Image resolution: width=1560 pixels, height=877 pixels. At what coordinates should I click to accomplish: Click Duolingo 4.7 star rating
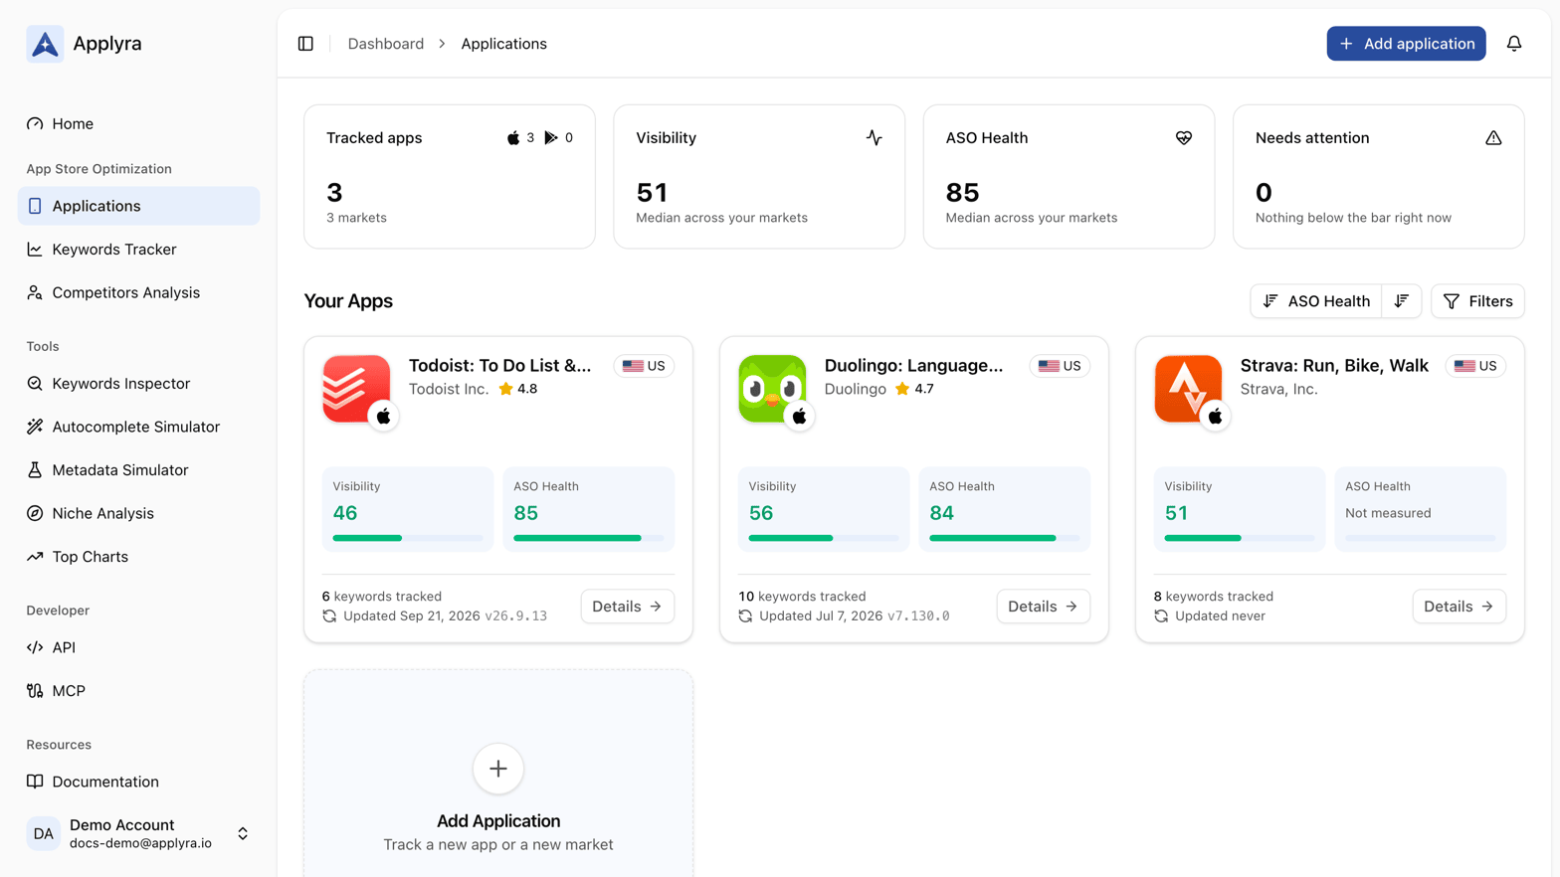pyautogui.click(x=914, y=389)
